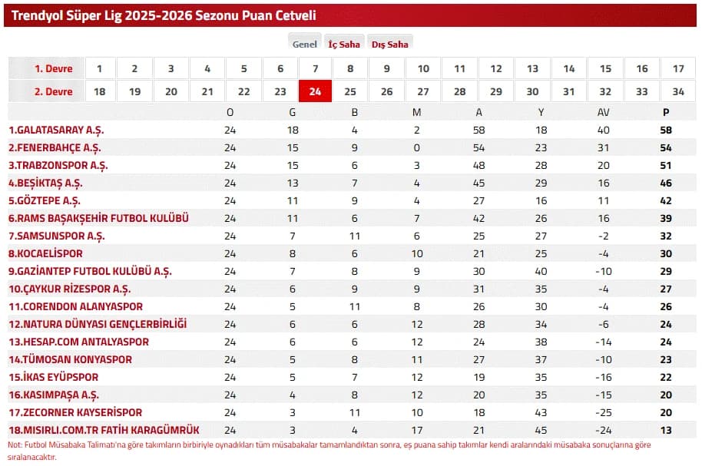Switch to the Dış Saha tab
Screen dimensions: 702x466
point(389,44)
